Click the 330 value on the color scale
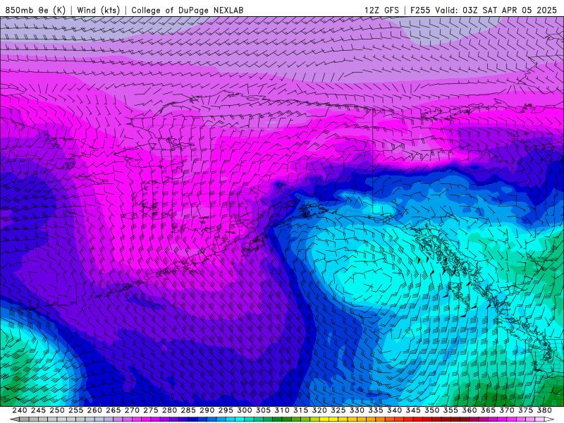 coord(357,410)
